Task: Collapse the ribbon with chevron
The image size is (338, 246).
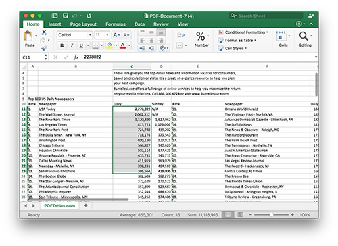Action: point(311,24)
